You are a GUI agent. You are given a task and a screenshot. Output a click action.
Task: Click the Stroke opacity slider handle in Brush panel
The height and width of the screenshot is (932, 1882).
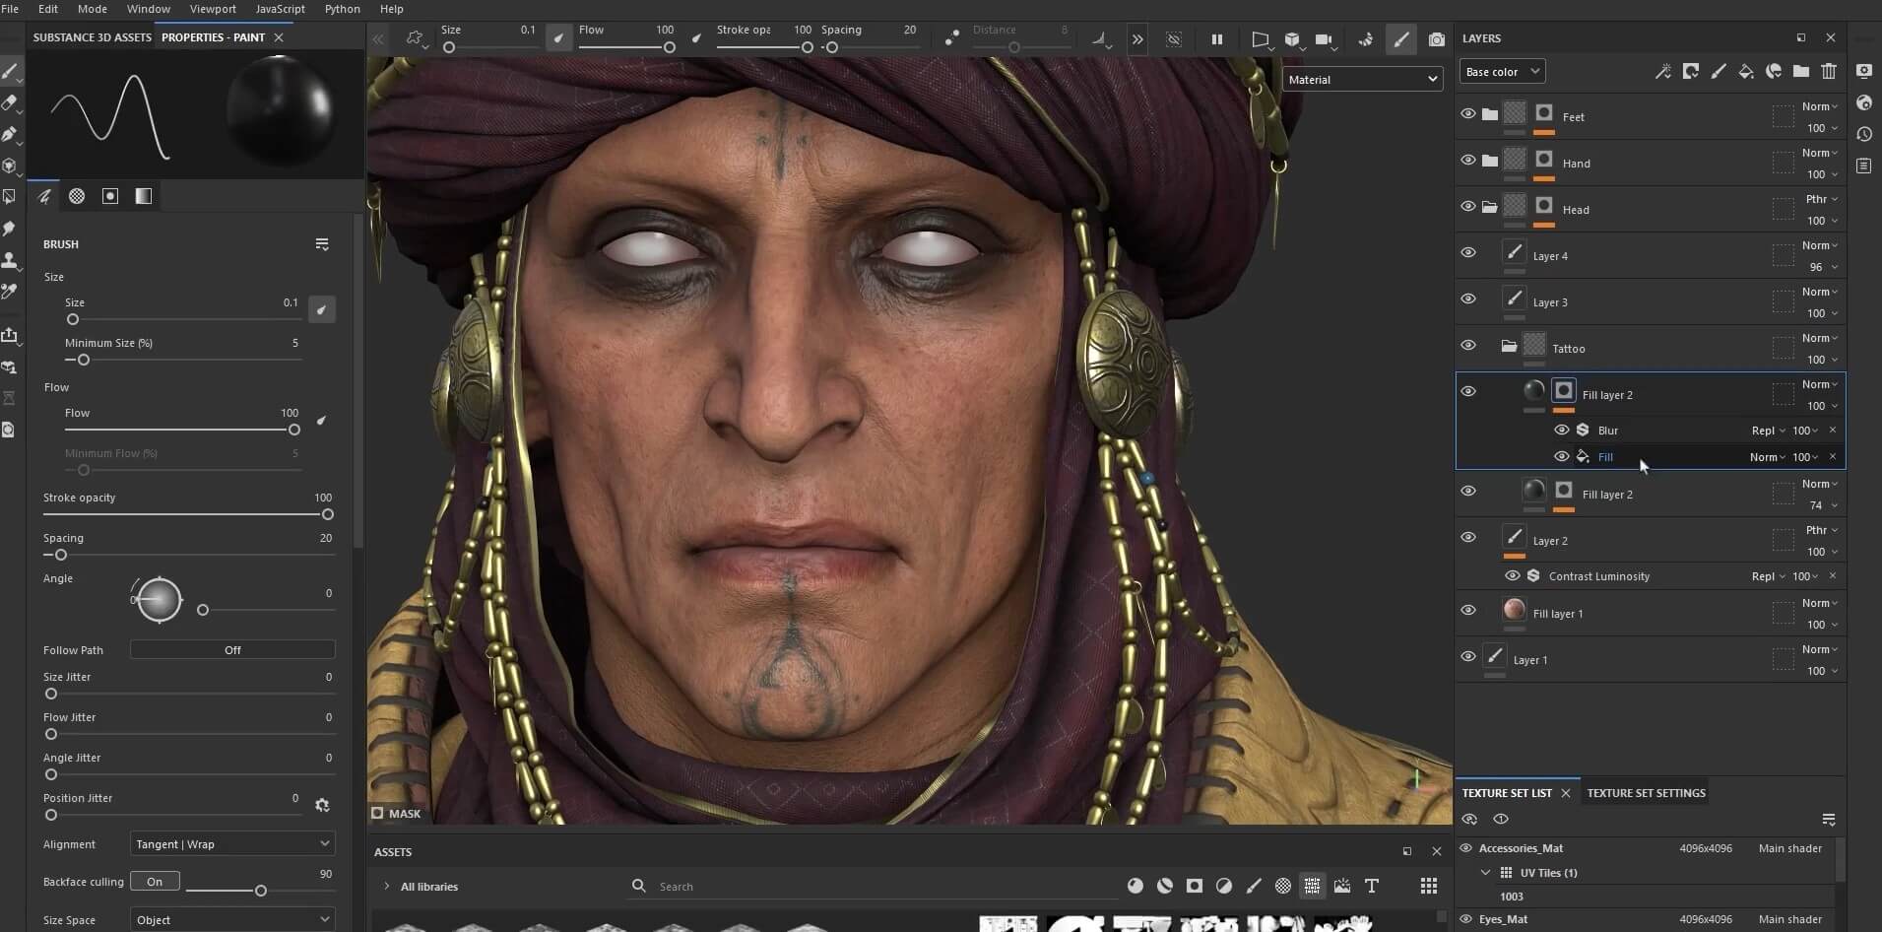coord(328,514)
